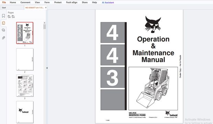Open the AI Assistant tab
The image size is (213, 124).
tap(108, 2)
